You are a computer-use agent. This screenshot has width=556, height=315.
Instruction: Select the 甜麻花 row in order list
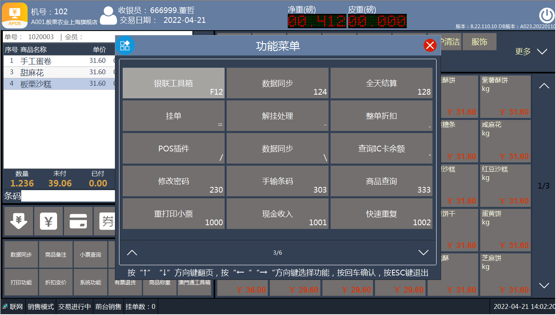[60, 72]
